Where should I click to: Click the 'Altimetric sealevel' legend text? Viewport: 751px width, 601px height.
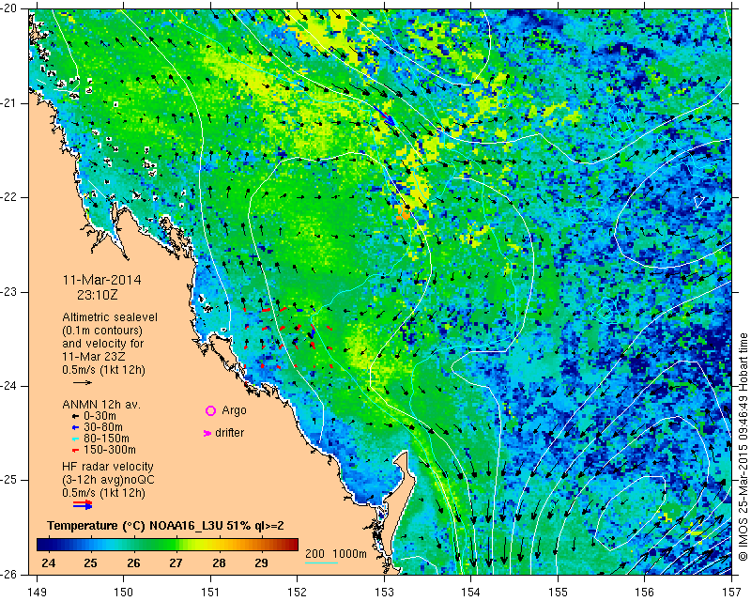110,317
